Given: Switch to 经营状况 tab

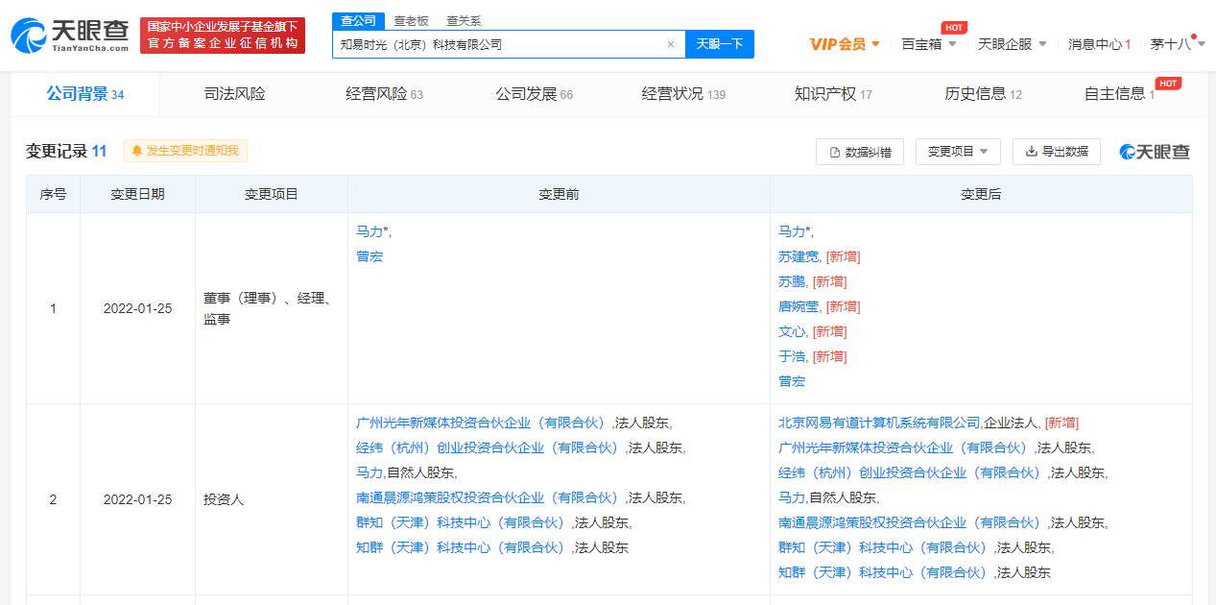Looking at the screenshot, I should [x=683, y=94].
